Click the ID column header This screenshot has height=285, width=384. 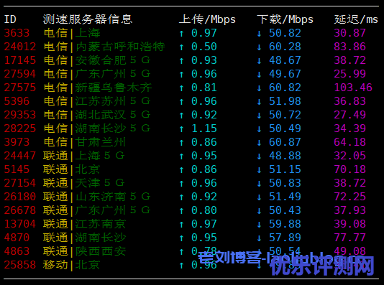(10, 19)
